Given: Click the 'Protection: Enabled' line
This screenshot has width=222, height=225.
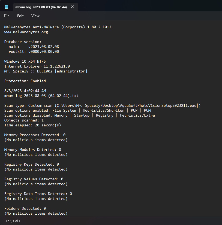Looking at the screenshot, I should [x=25, y=81].
